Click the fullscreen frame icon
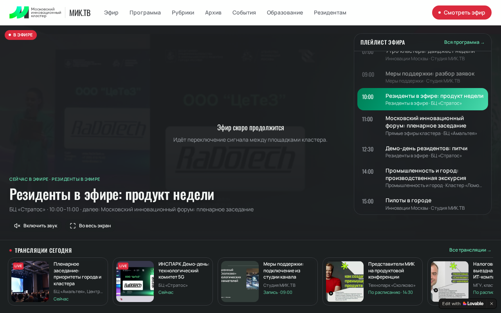 [73, 226]
